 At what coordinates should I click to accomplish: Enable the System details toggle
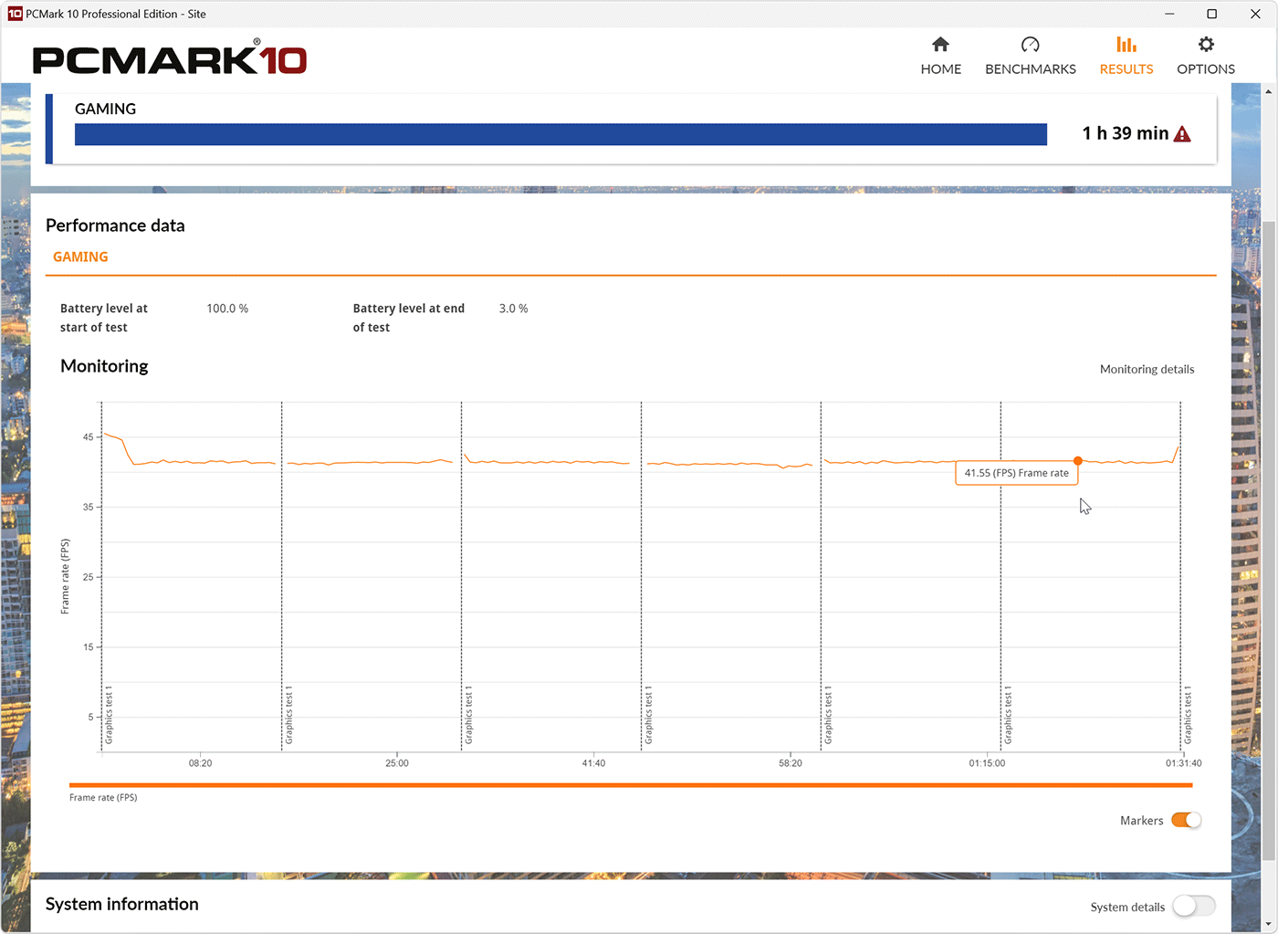coord(1194,906)
